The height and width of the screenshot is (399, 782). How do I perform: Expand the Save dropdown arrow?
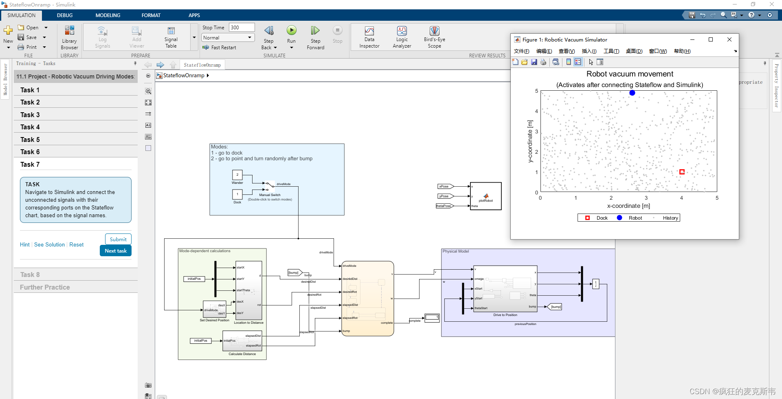click(x=44, y=37)
